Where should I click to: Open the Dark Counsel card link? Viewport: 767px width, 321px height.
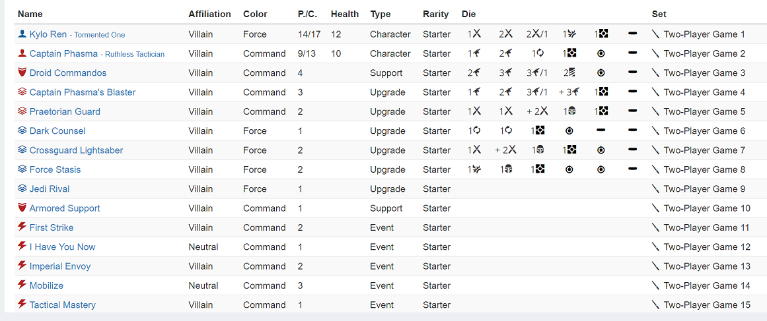pos(57,131)
